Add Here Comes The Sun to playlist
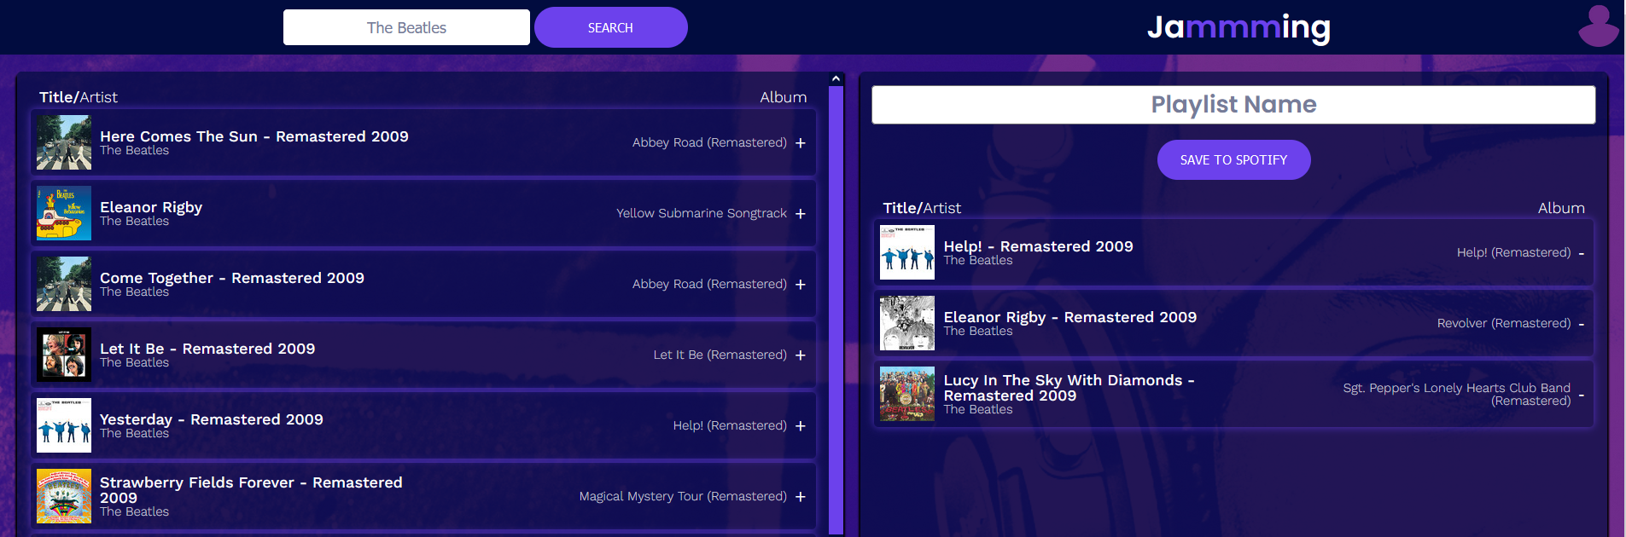 801,143
